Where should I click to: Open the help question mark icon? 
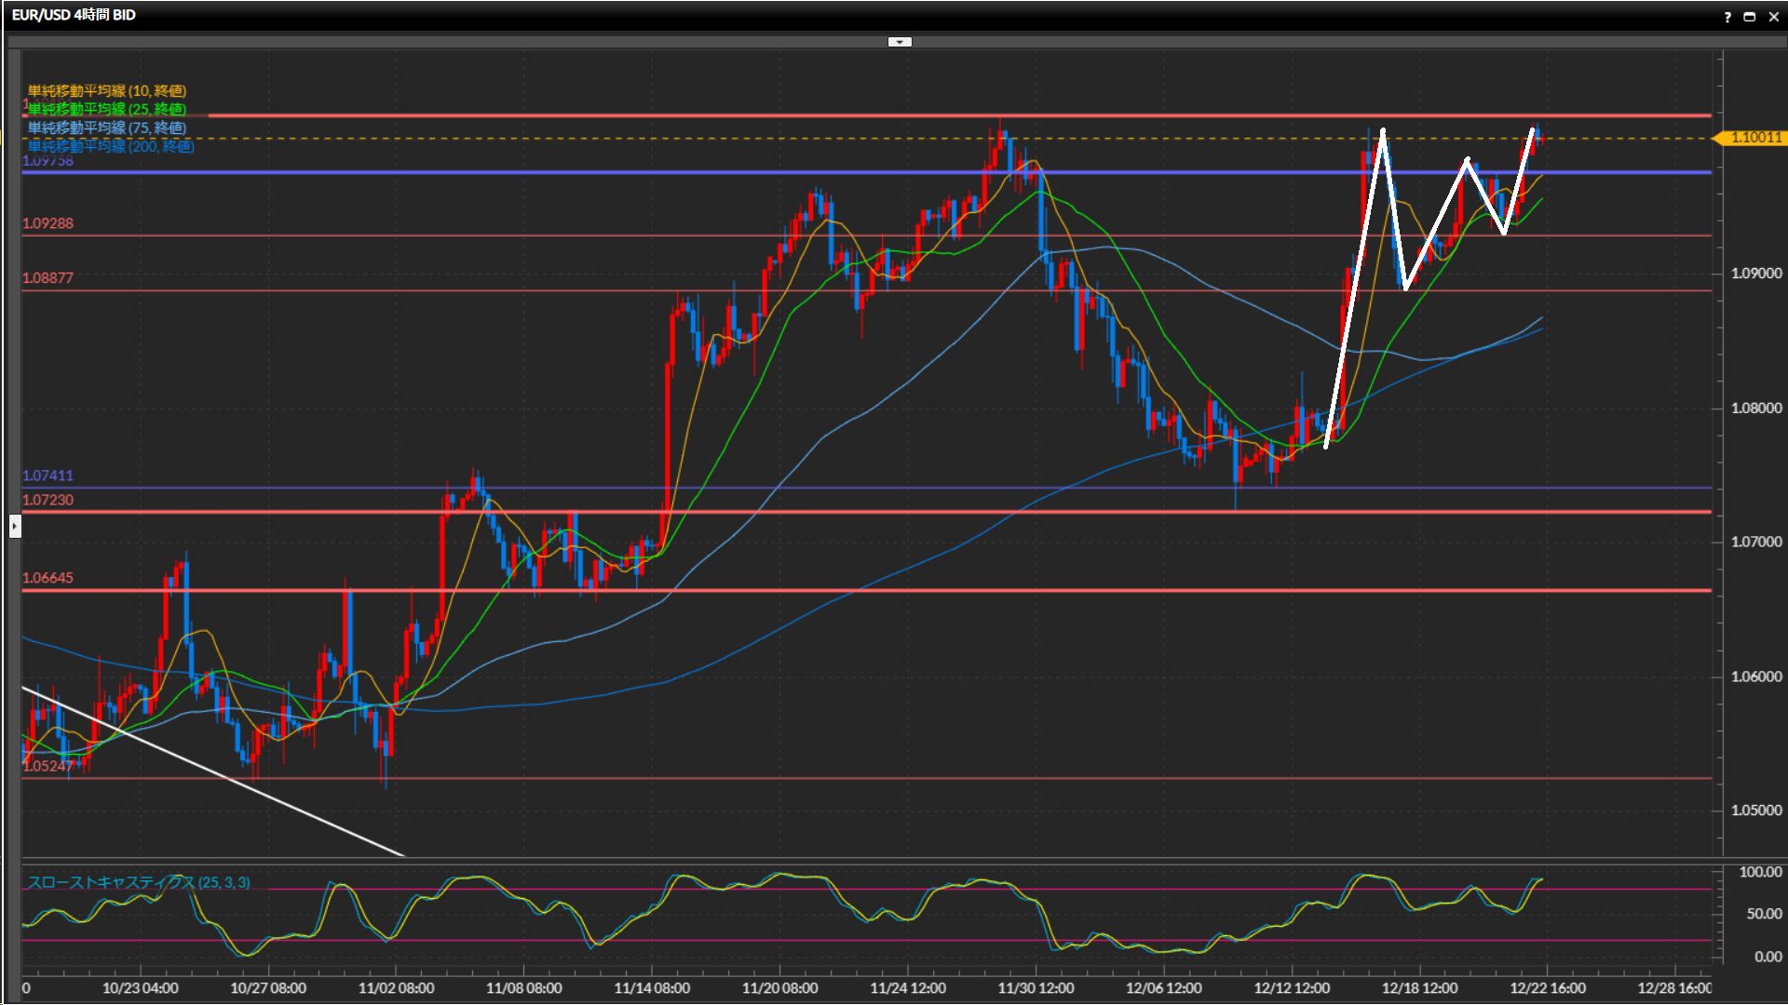[x=1727, y=17]
